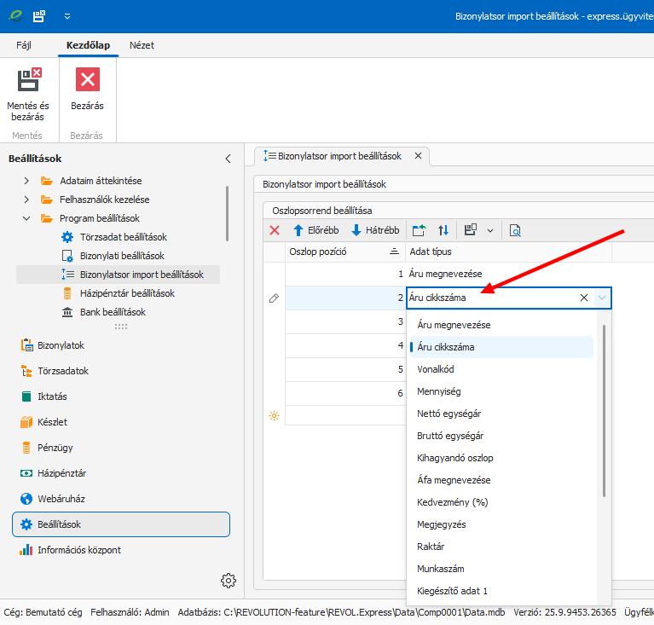
Task: Move column earlier with Előrébb arrow
Action: 315,230
